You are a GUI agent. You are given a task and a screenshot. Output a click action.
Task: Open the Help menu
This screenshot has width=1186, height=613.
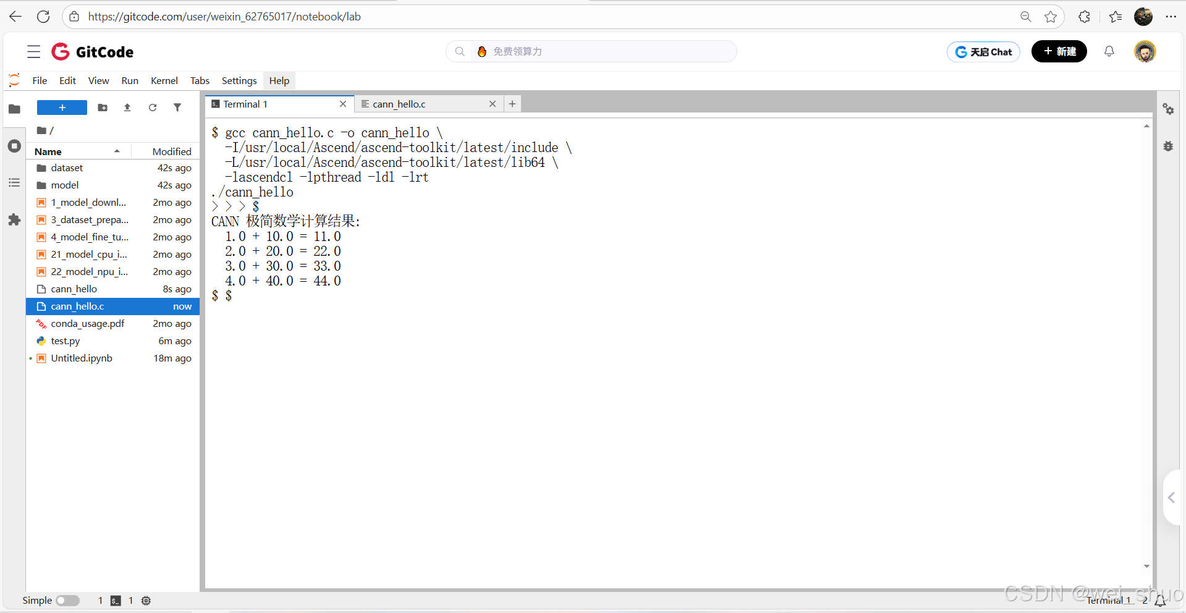tap(279, 81)
